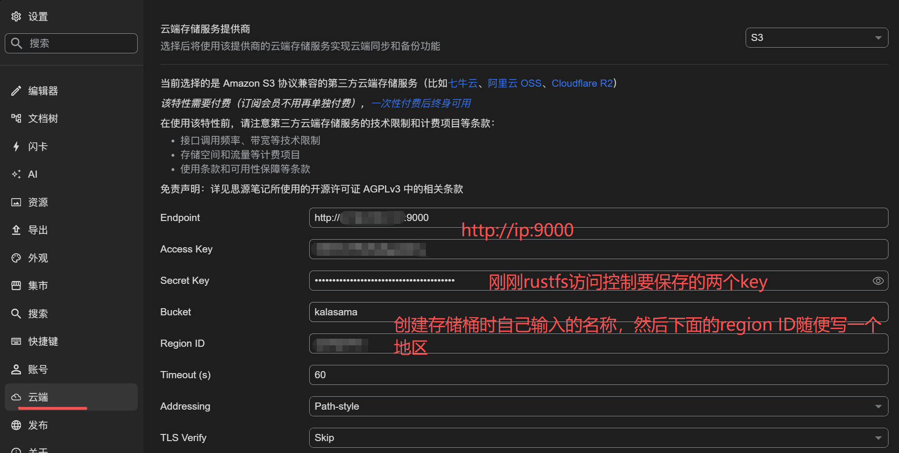Select the 导出 settings icon
Viewport: 899px width, 453px height.
[x=38, y=230]
